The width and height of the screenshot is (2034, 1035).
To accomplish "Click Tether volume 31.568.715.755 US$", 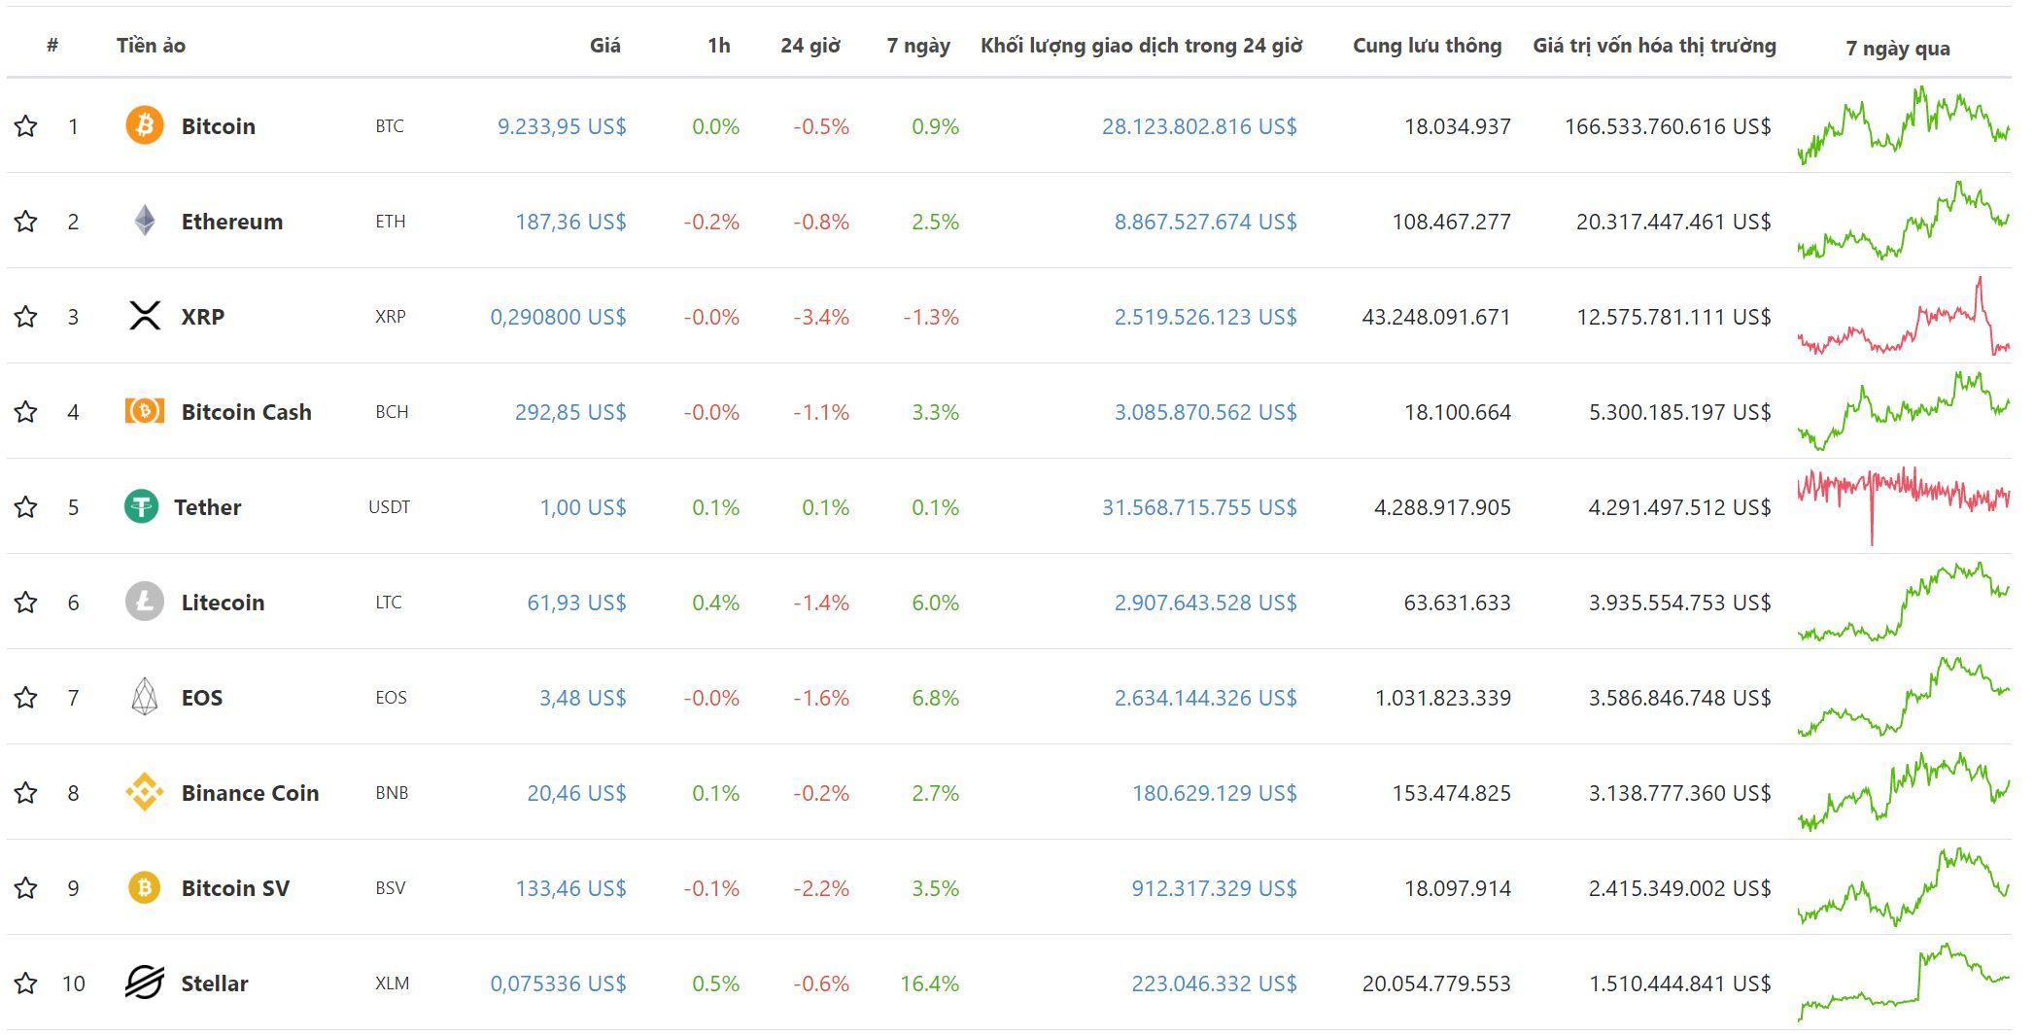I will 1199,506.
